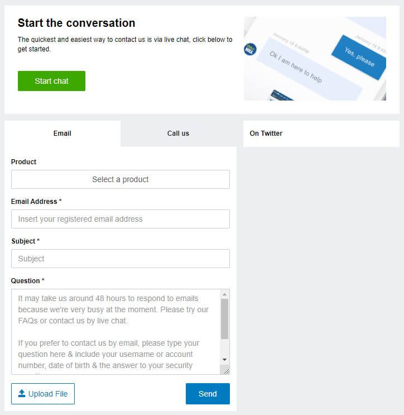
Task: Click the Question field label
Action: [x=27, y=281]
